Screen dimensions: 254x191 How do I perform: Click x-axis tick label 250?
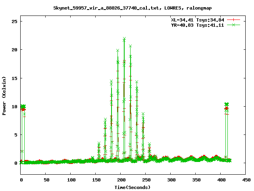146,180
